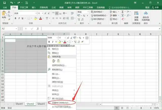162x110 pixels.
Task: Expand the Name Box dropdown arrow
Action: tap(17, 29)
